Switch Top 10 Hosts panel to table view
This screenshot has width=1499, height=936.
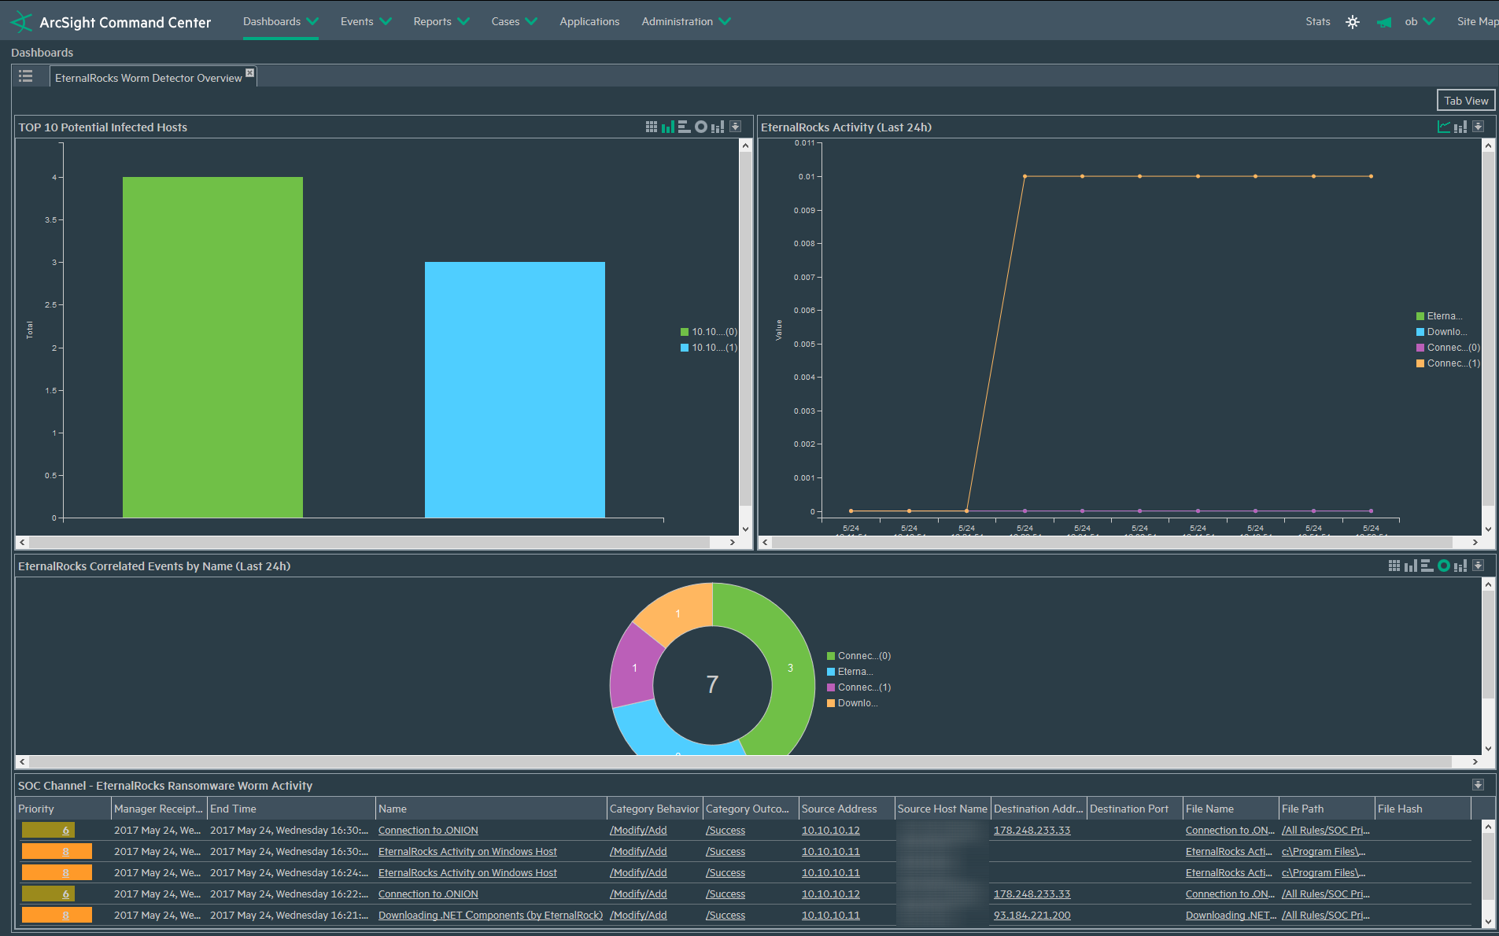(x=651, y=127)
